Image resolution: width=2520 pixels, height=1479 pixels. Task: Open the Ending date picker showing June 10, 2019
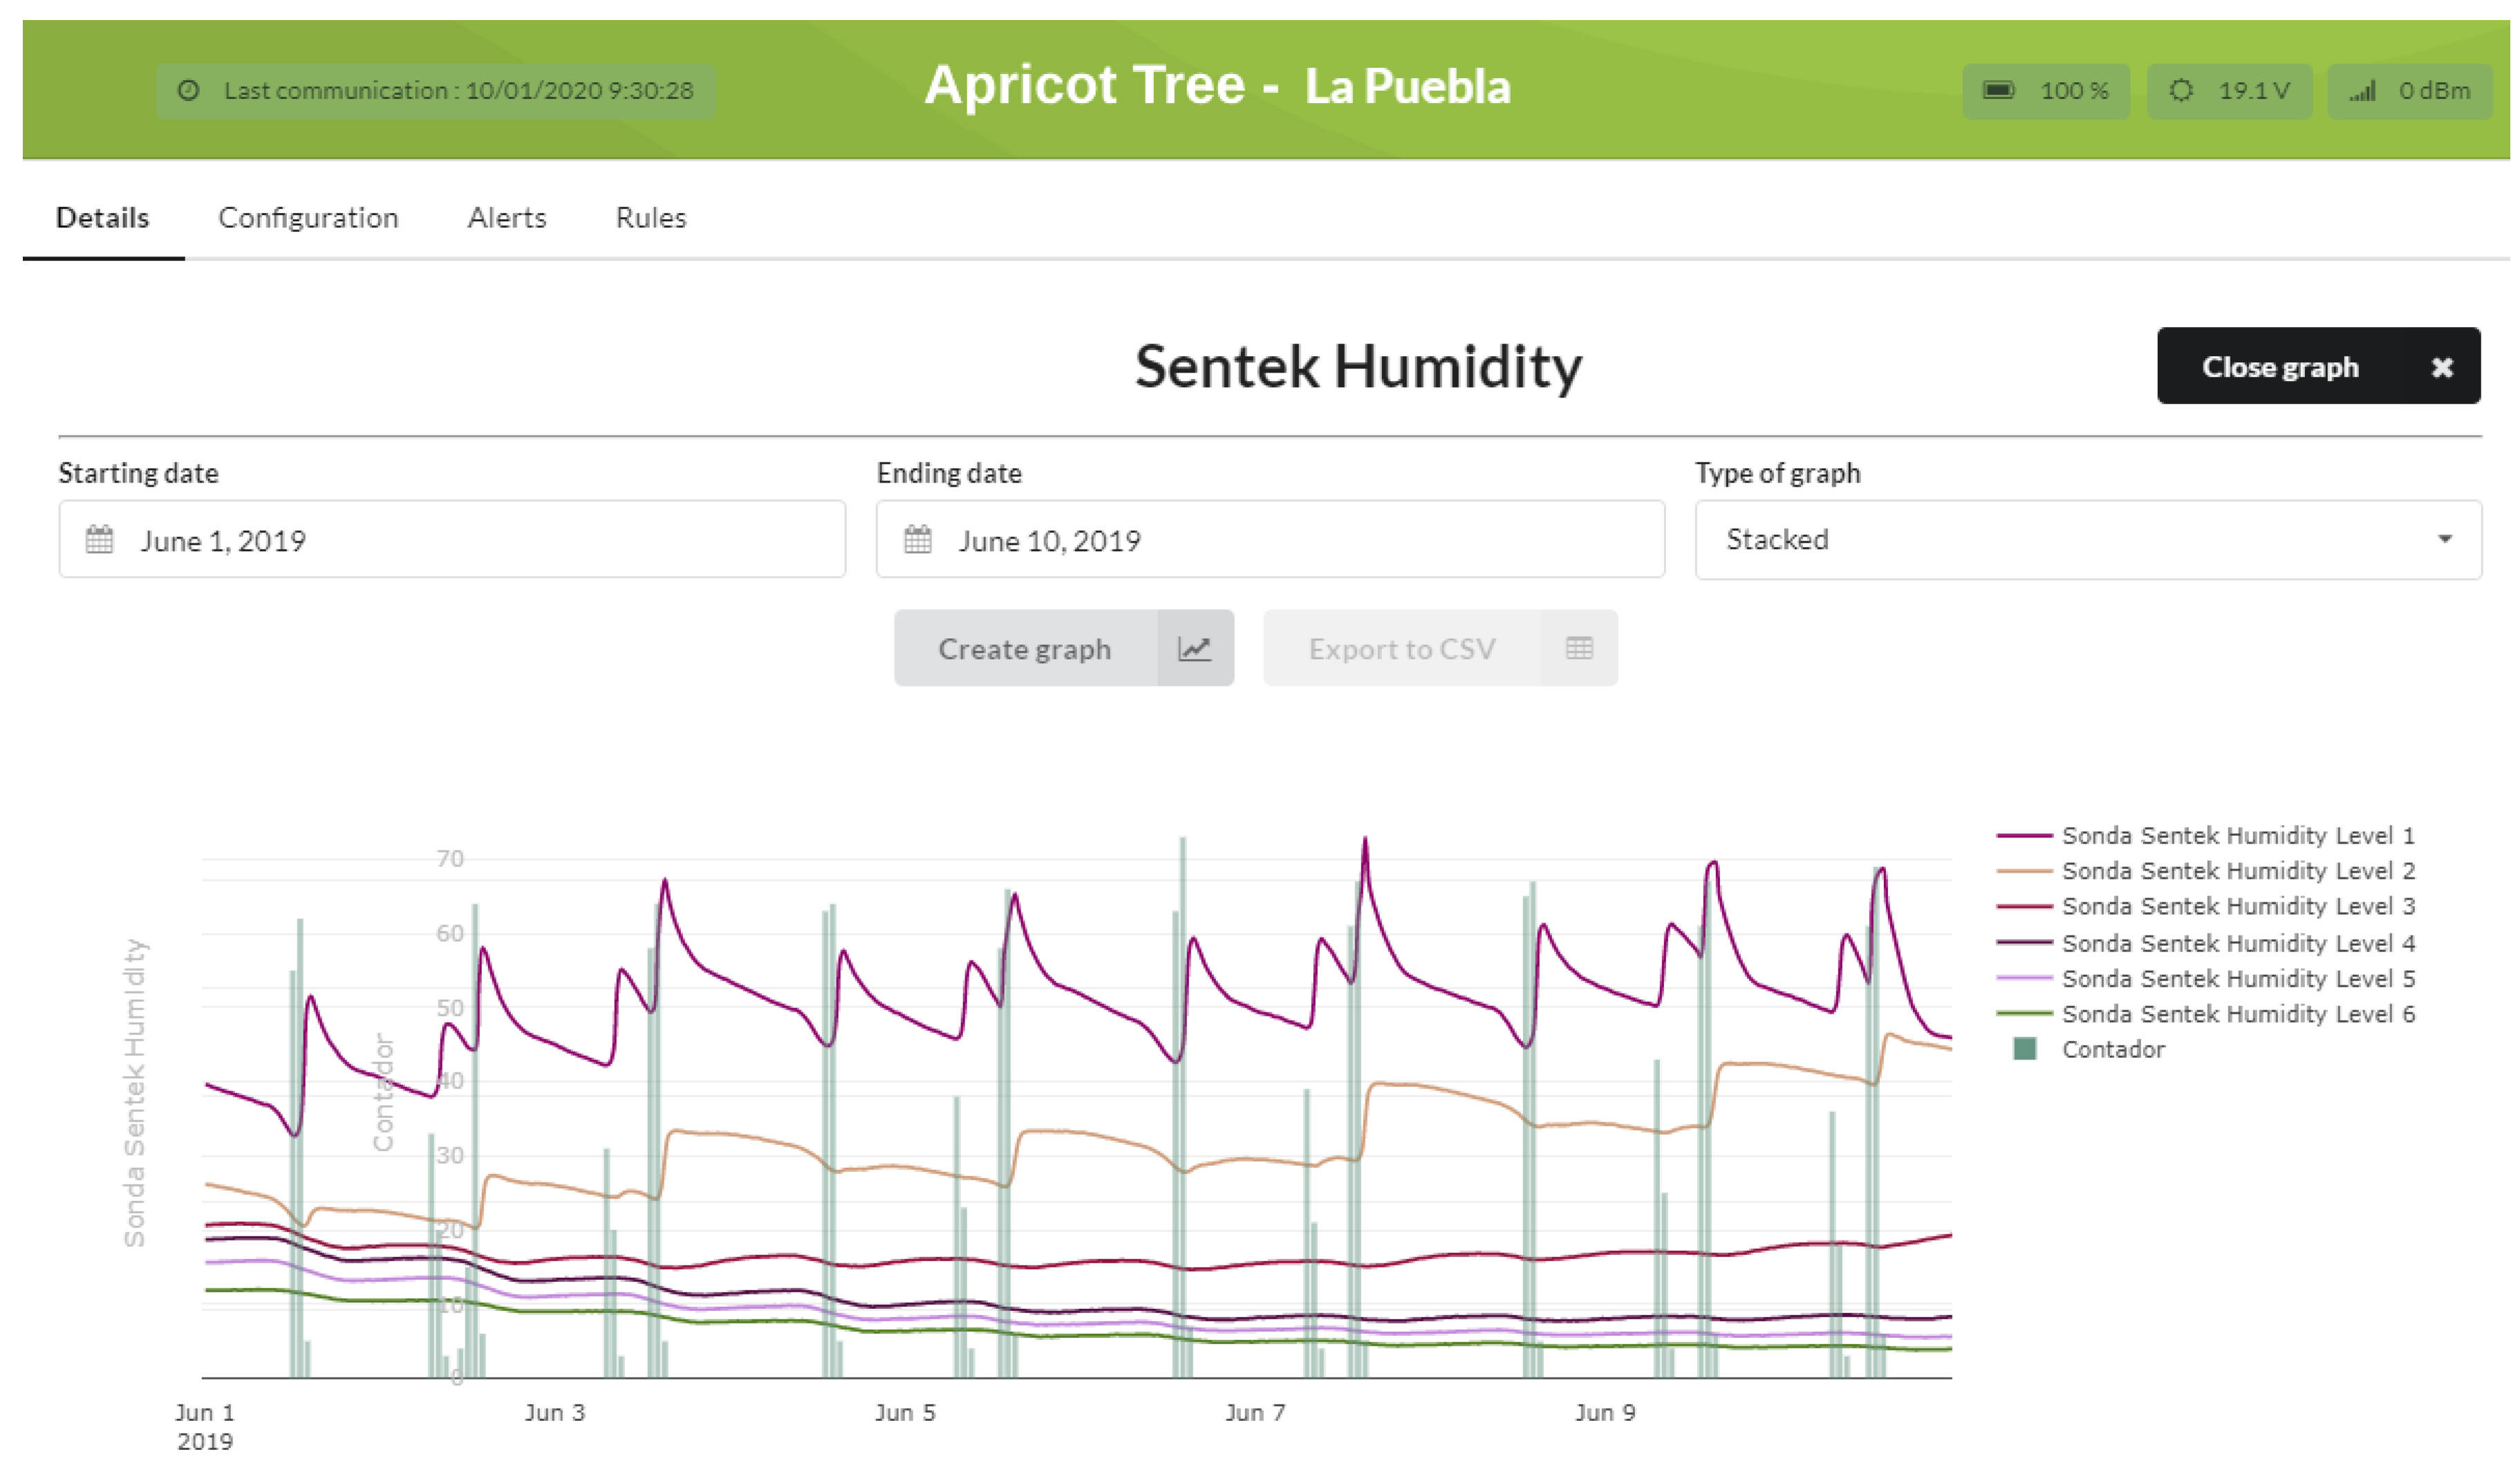1270,540
